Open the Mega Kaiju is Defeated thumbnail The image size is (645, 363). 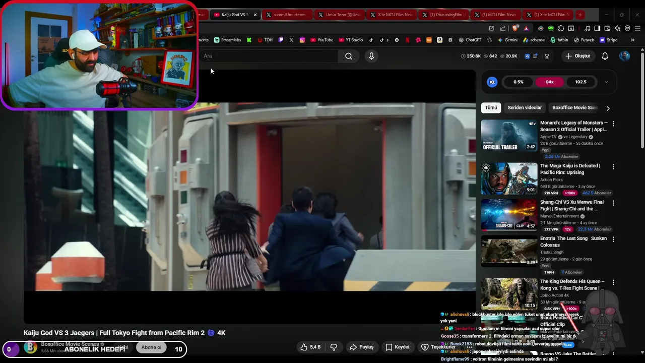(509, 178)
